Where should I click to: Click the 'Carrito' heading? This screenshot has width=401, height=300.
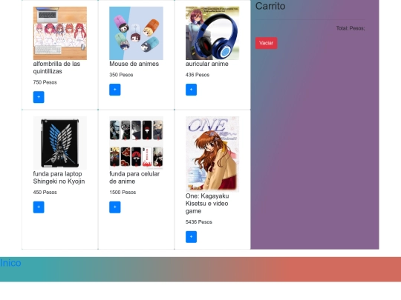pyautogui.click(x=270, y=6)
